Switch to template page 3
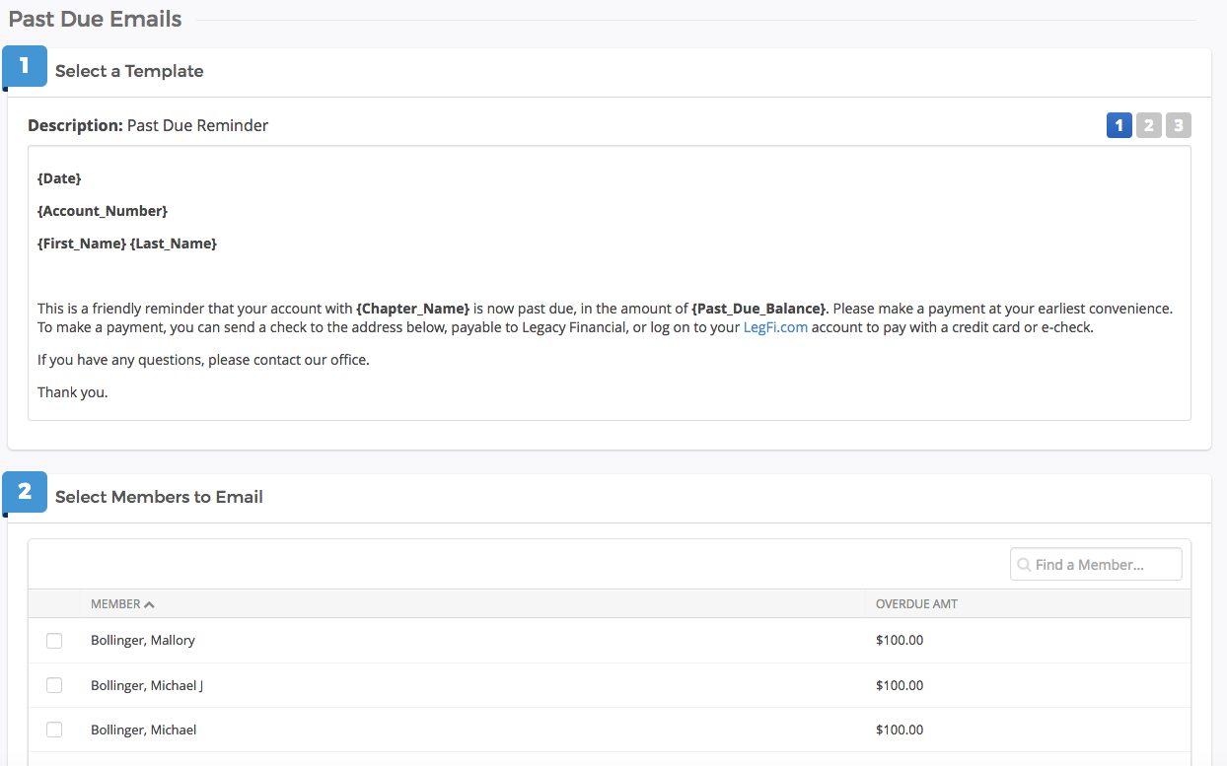This screenshot has width=1227, height=766. (1178, 125)
